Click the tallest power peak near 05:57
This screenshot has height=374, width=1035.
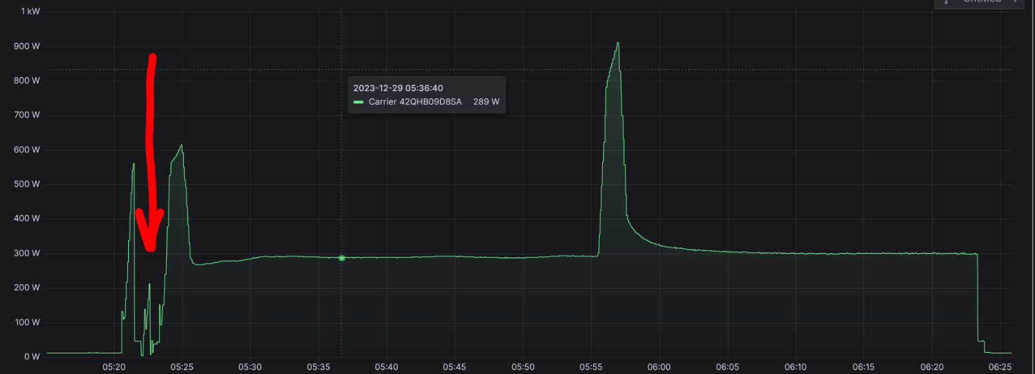click(x=618, y=43)
